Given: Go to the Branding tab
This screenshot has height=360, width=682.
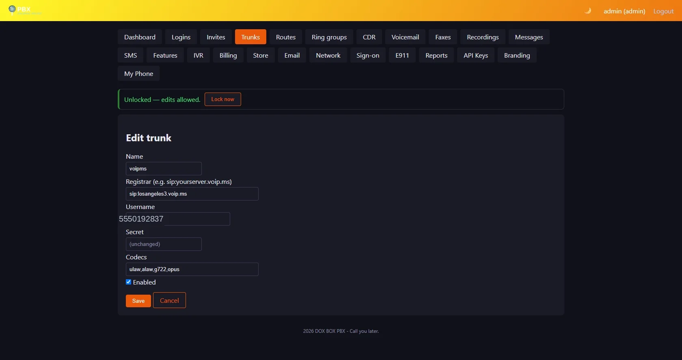Looking at the screenshot, I should click(517, 55).
